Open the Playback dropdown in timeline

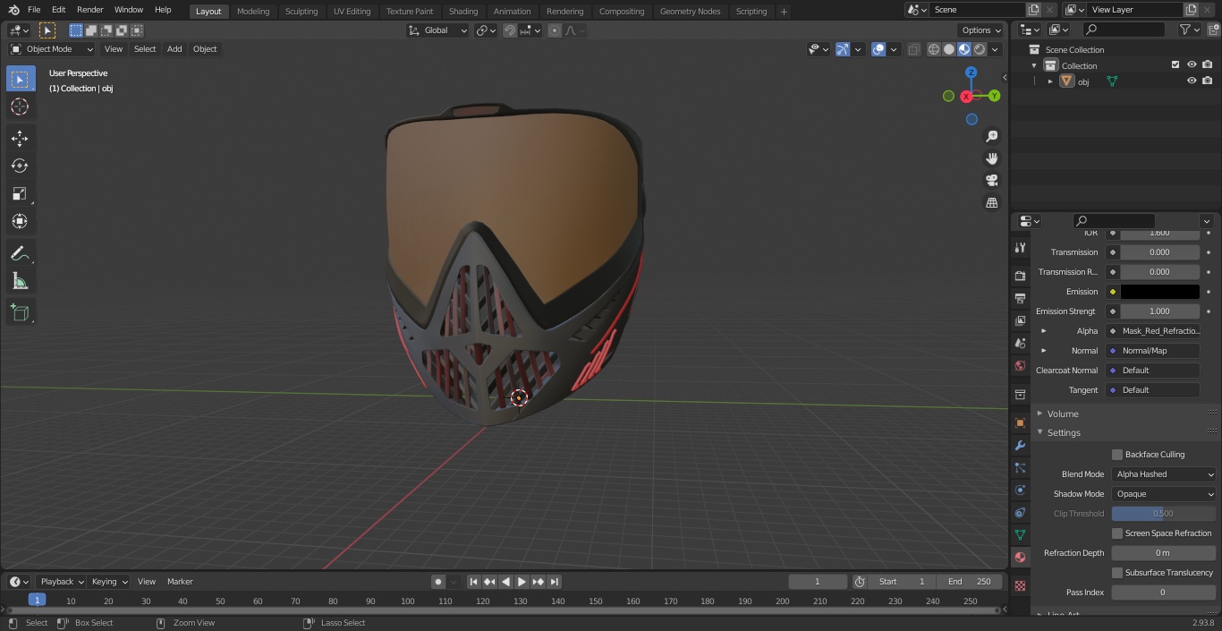61,582
